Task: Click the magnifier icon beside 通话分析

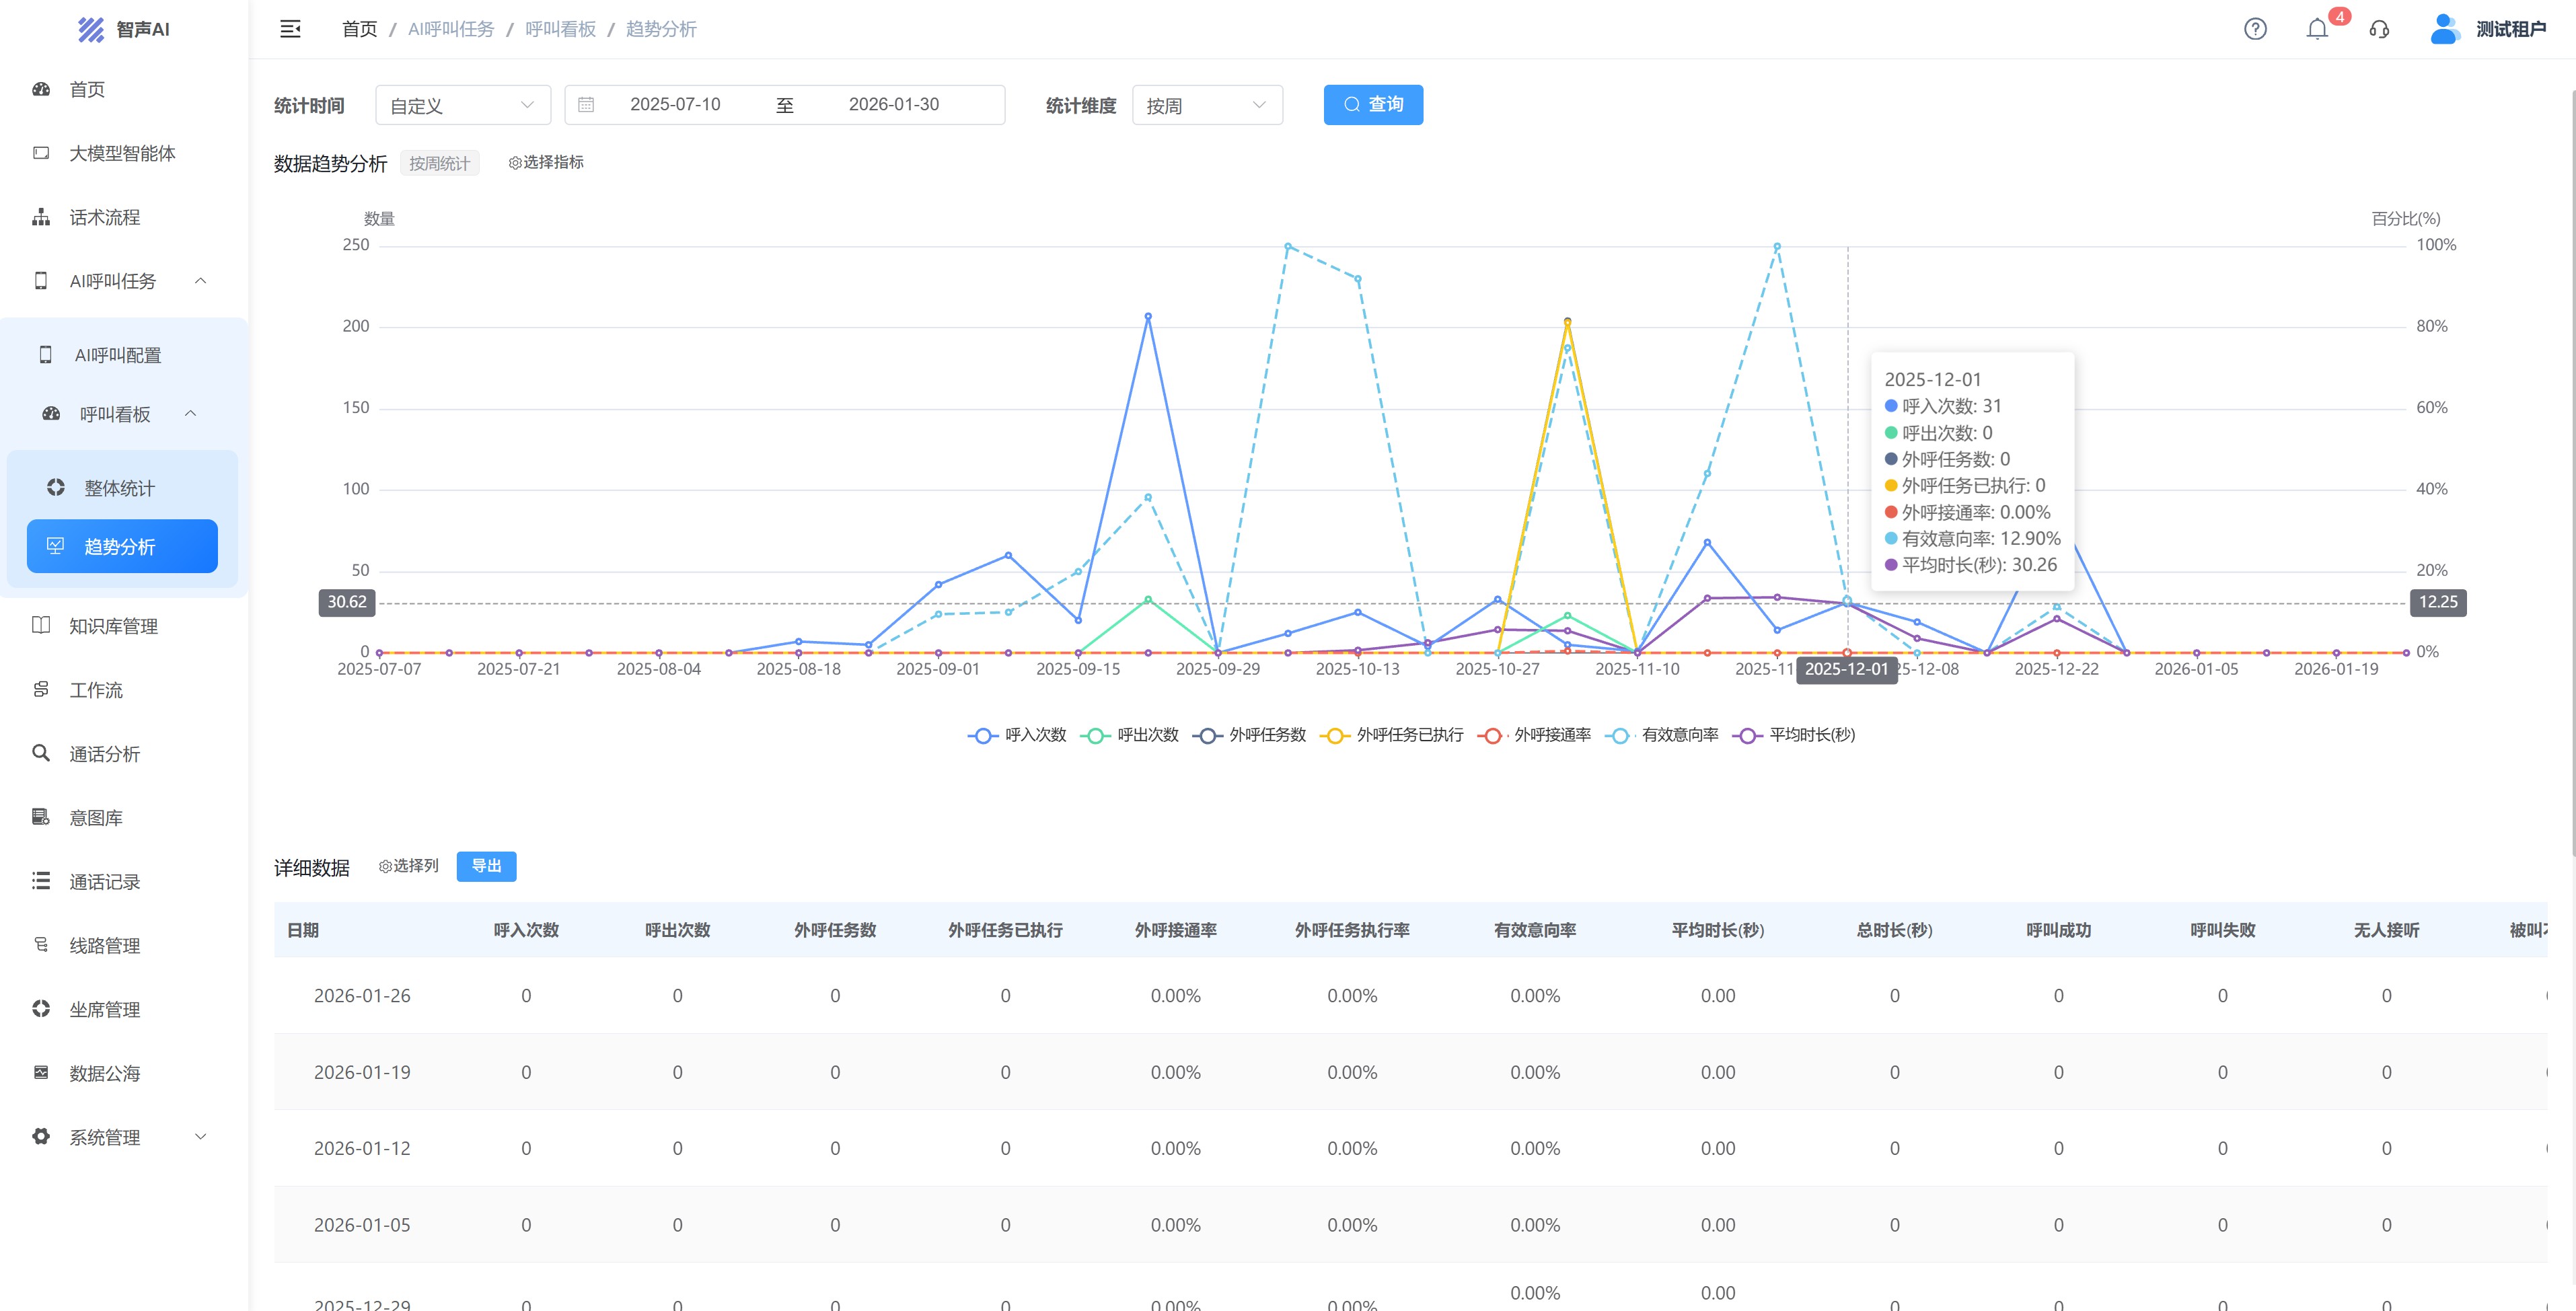Action: (41, 753)
